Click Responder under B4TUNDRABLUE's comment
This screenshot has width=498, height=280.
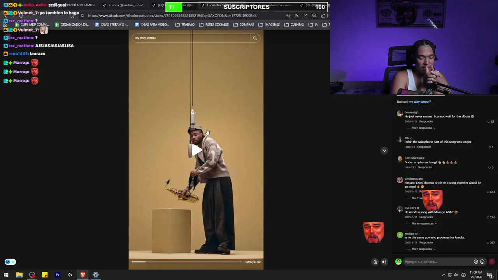point(425,167)
